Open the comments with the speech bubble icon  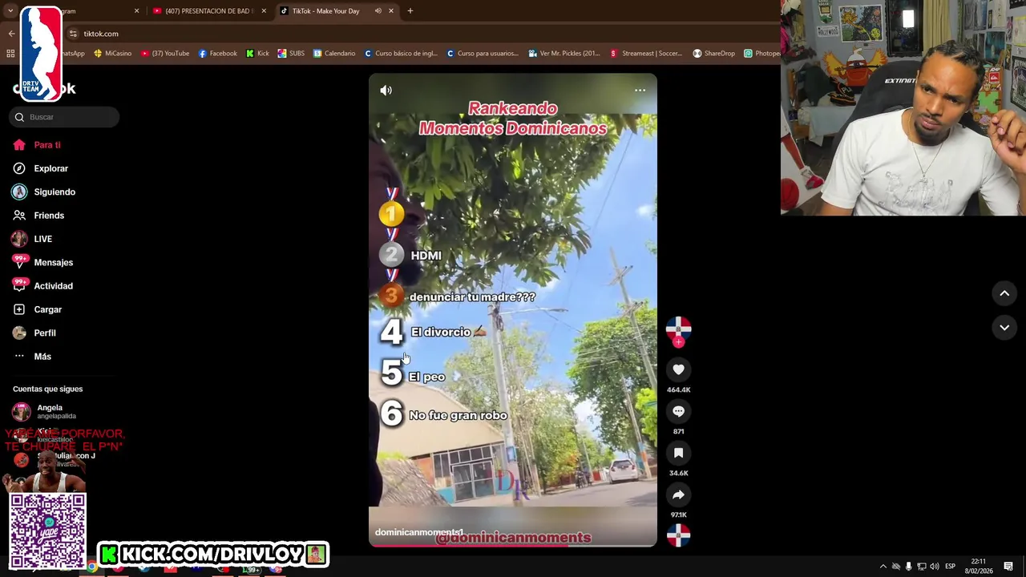(x=678, y=411)
